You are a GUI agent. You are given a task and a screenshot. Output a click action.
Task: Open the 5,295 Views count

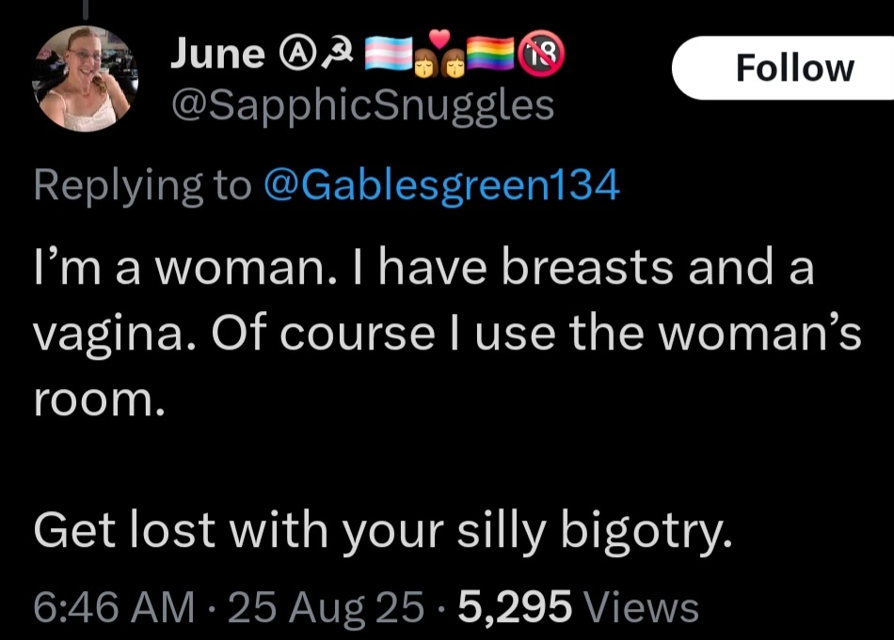tap(578, 606)
